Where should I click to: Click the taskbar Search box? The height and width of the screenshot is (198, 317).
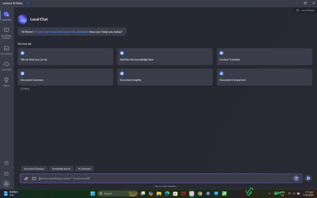coord(118,193)
